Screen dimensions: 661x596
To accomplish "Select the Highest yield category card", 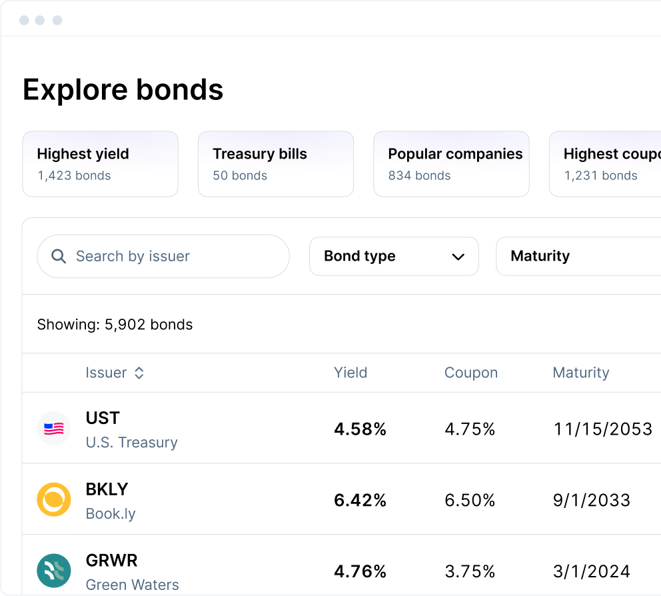I will tap(101, 163).
